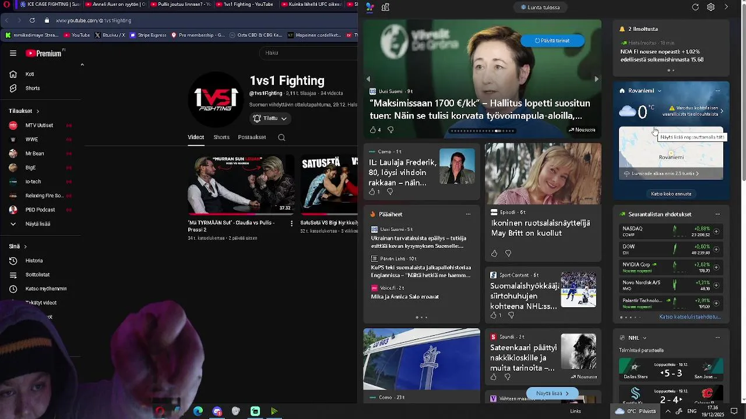Dislike the May Britt story

[x=508, y=254]
